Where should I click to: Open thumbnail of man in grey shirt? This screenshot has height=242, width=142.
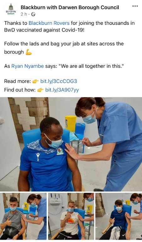point(23,216)
